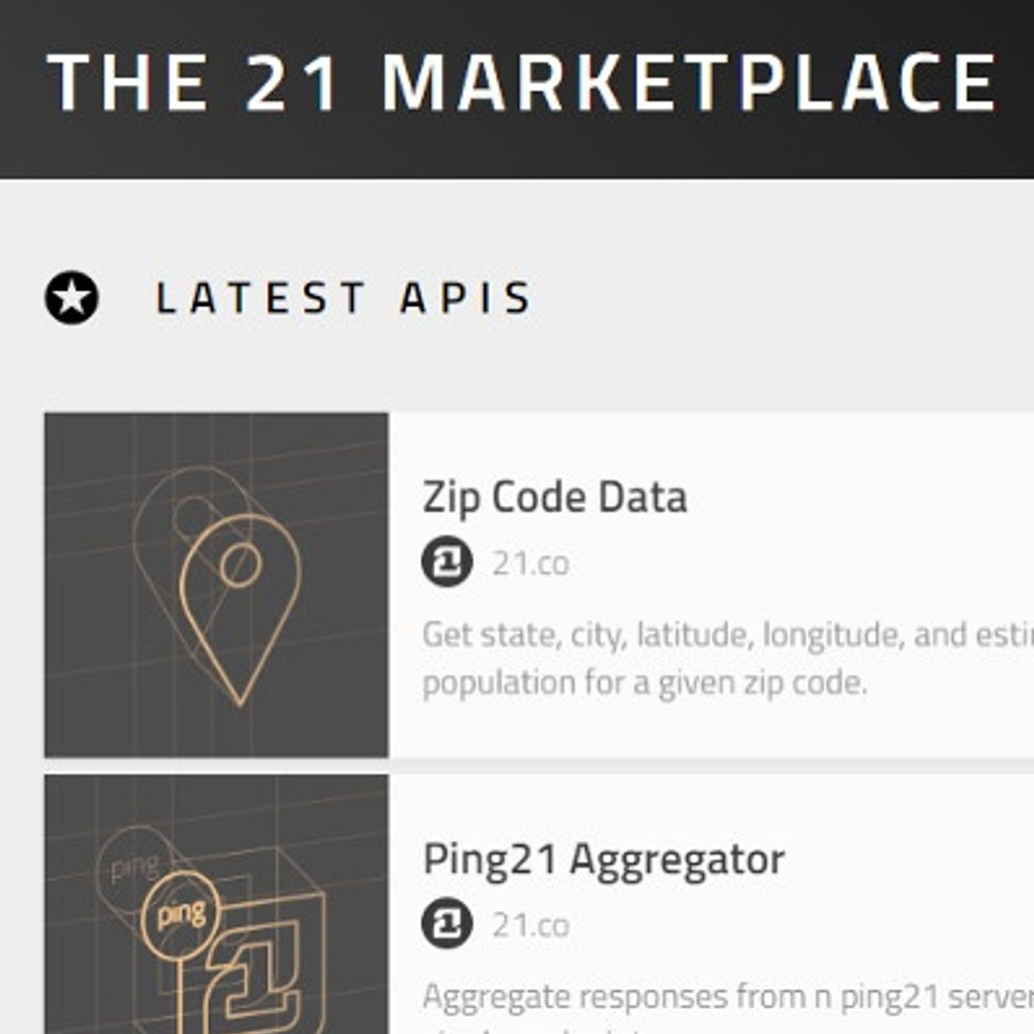Click the Zip Code Data description text

(728, 659)
